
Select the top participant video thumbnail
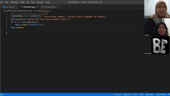[157, 9]
